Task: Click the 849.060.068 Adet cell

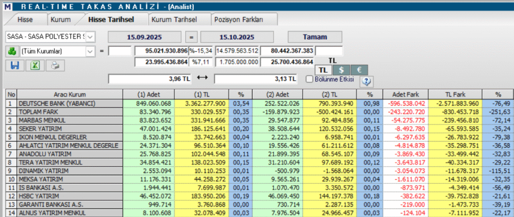Action: point(149,103)
